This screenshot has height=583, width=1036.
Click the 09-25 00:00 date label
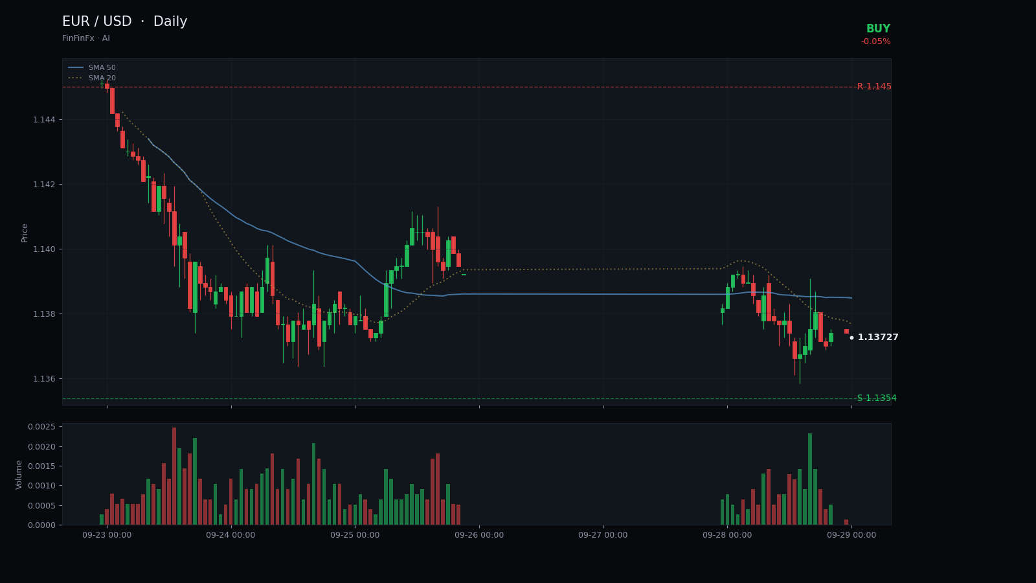tap(355, 535)
